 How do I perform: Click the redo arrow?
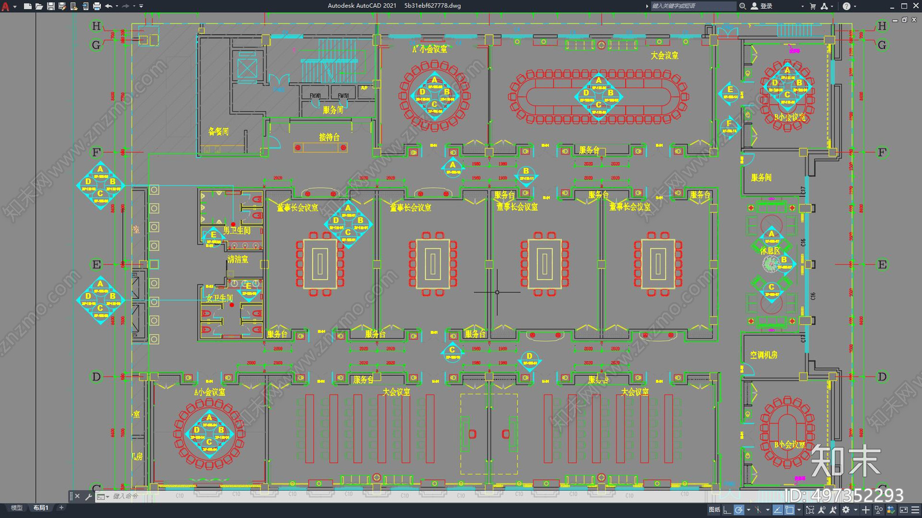(x=126, y=6)
